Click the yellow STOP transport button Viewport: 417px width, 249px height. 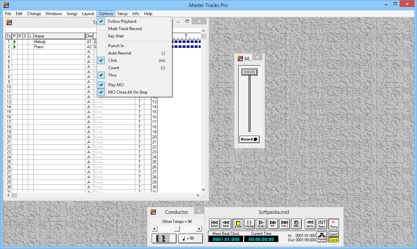tap(238, 224)
